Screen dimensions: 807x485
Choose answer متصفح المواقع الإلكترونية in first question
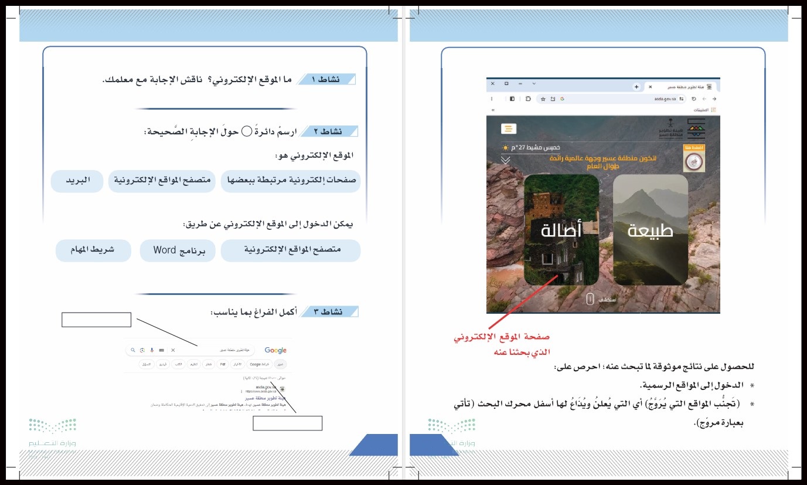(x=162, y=181)
